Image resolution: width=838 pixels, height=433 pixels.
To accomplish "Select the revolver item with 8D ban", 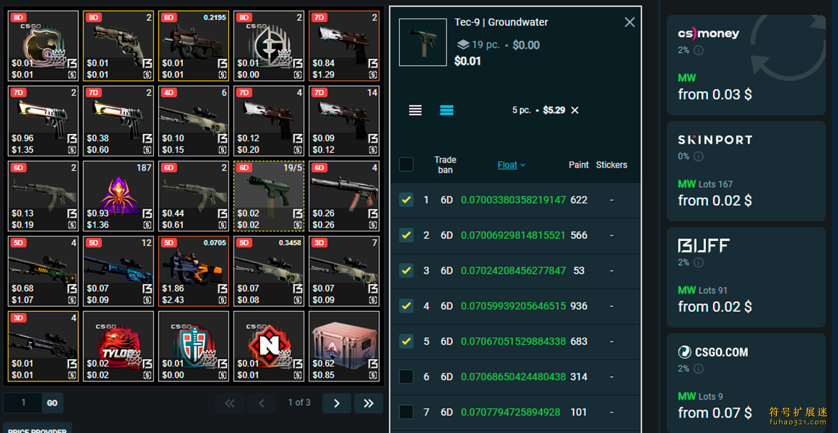I will [x=118, y=46].
